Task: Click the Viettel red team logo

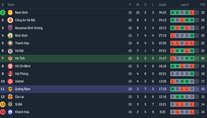Action: pos(10,81)
